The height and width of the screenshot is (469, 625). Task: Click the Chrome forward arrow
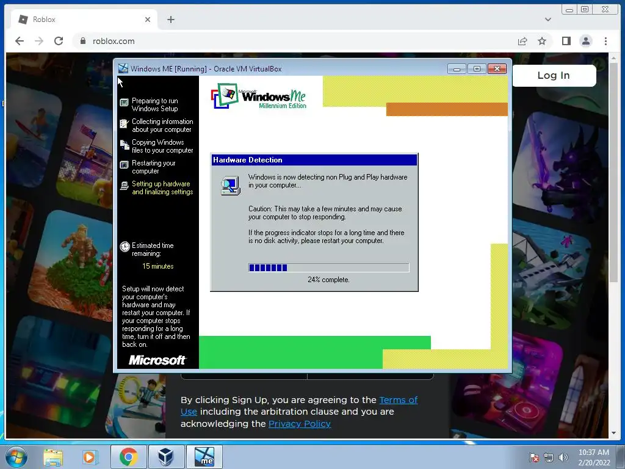(38, 41)
